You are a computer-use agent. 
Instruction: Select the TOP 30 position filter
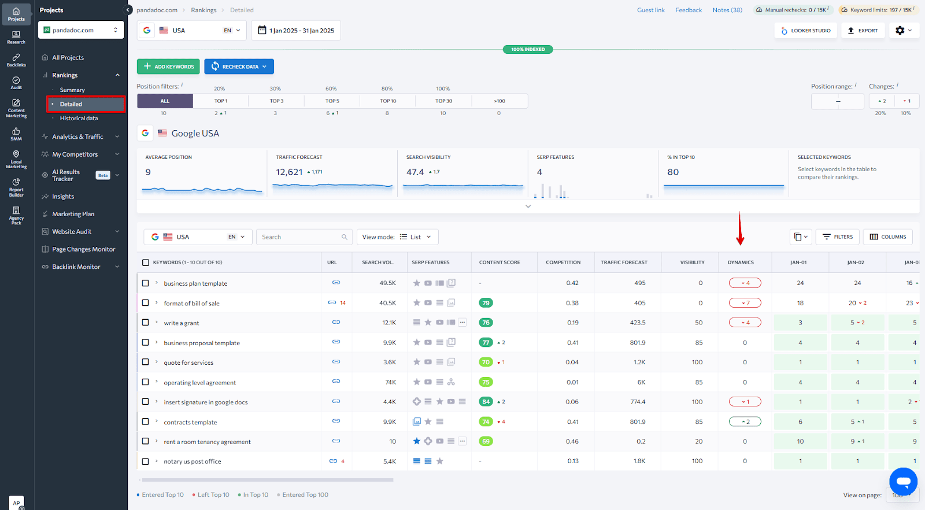point(444,101)
